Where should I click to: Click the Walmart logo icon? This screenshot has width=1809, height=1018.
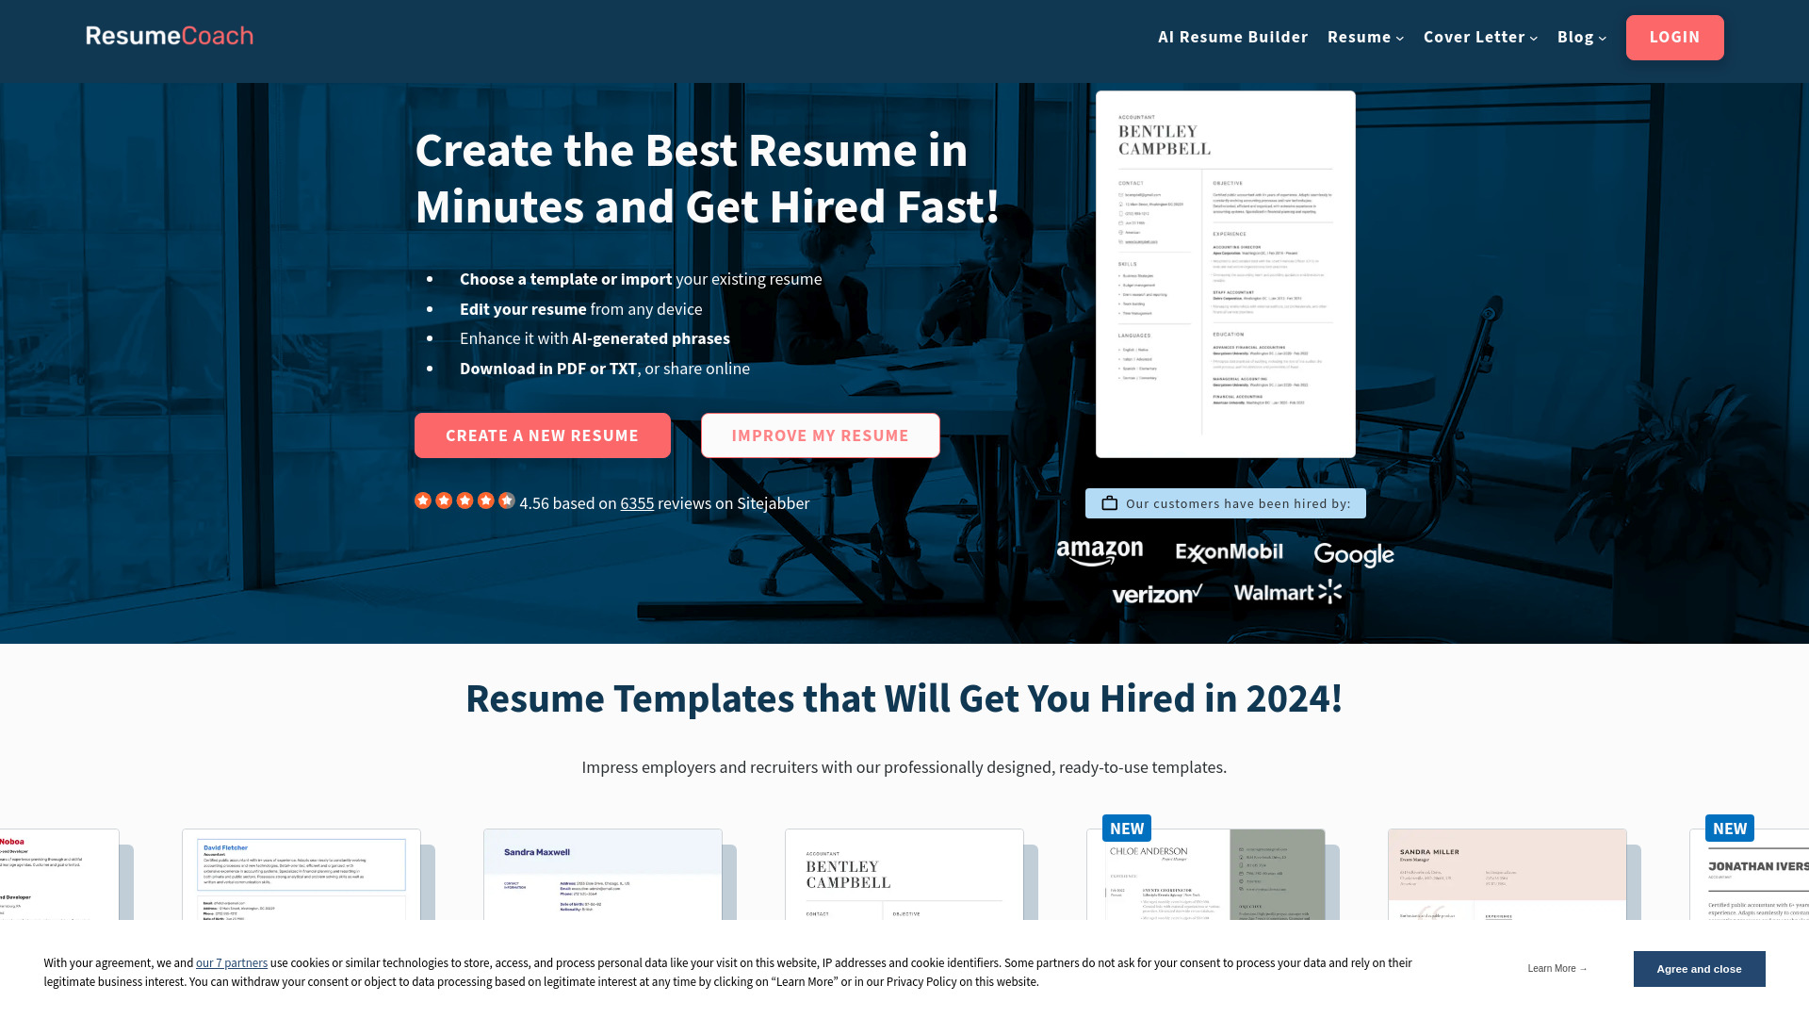click(x=1287, y=593)
